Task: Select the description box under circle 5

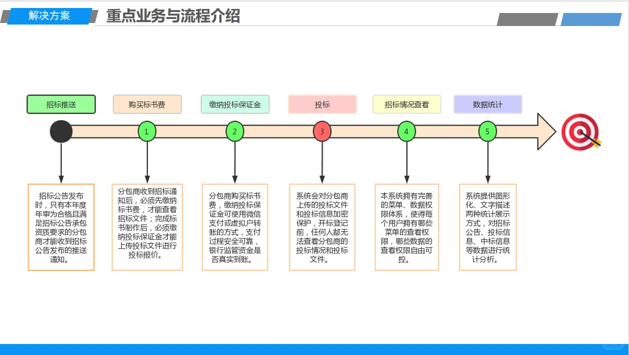Action: point(487,228)
